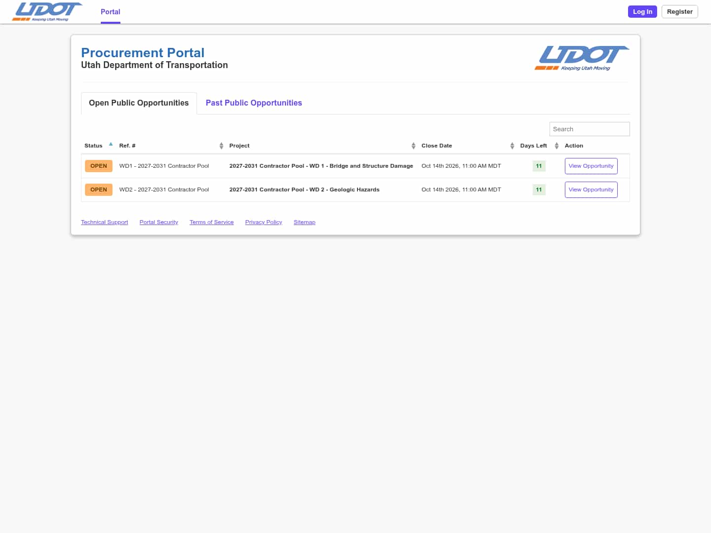This screenshot has width=711, height=533.
Task: Sort table by Close Date column arrows
Action: (512, 146)
